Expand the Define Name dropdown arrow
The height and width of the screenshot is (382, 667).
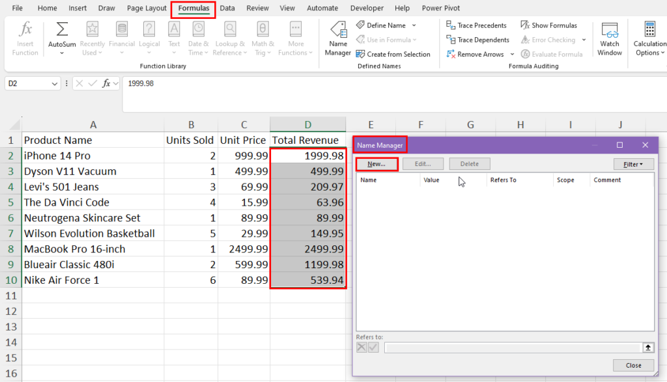[x=414, y=25]
